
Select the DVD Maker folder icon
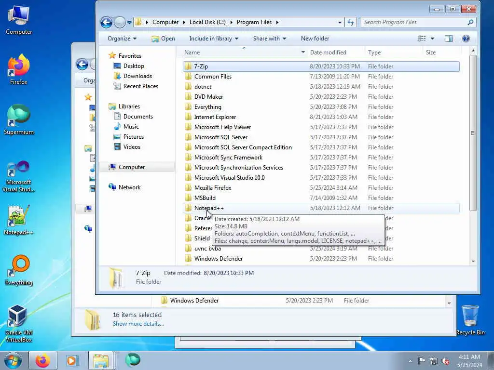pyautogui.click(x=189, y=96)
